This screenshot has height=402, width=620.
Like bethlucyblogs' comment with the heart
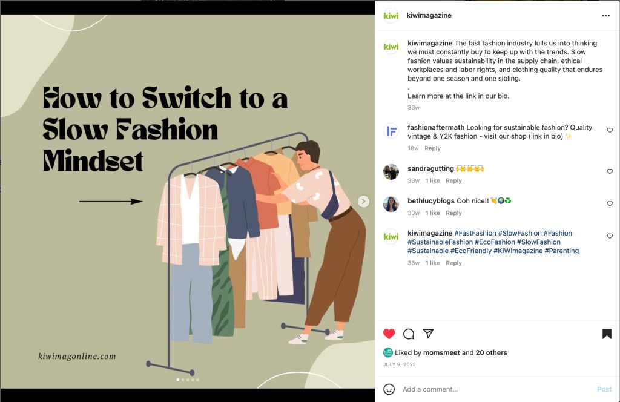click(x=610, y=204)
